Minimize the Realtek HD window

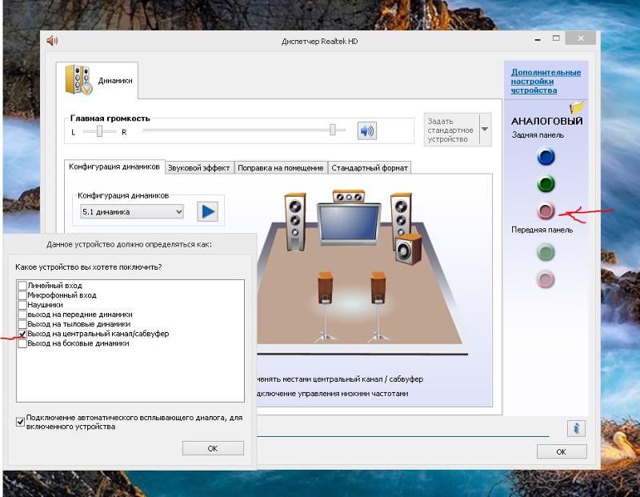click(538, 39)
